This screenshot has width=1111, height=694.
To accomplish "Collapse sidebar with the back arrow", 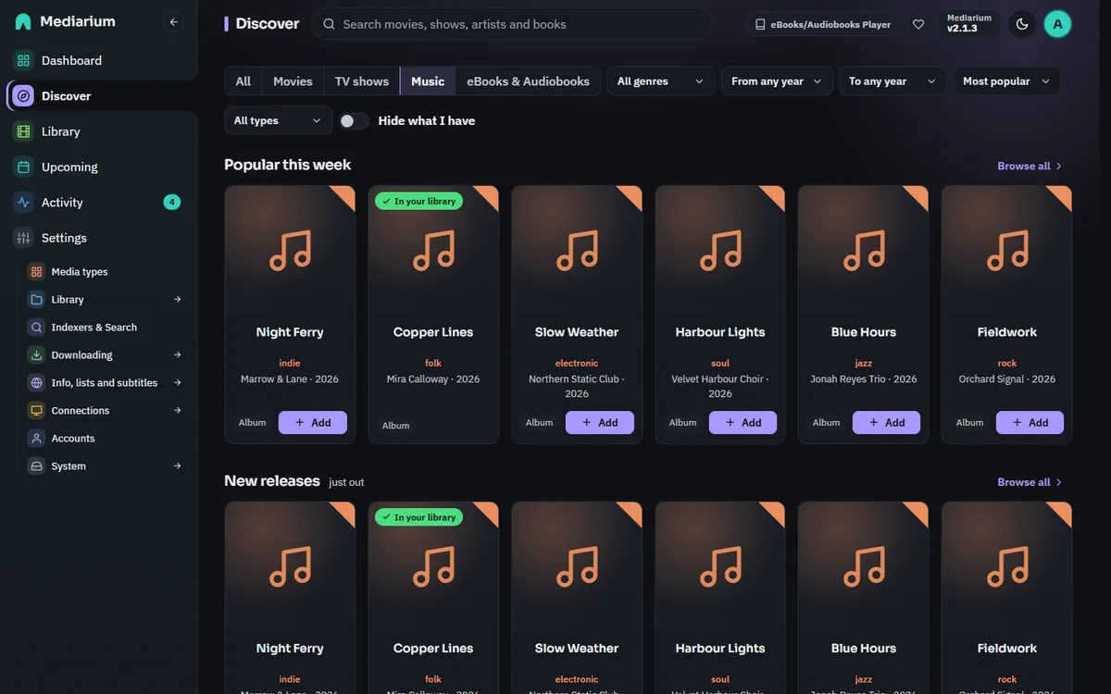I will coord(173,22).
